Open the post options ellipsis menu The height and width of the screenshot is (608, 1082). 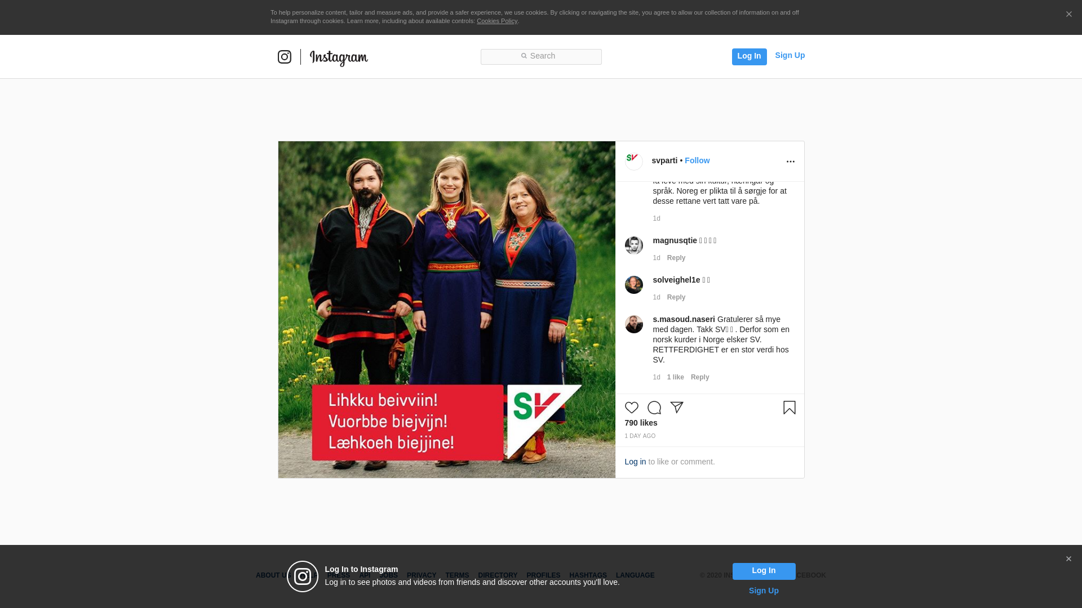click(x=790, y=162)
